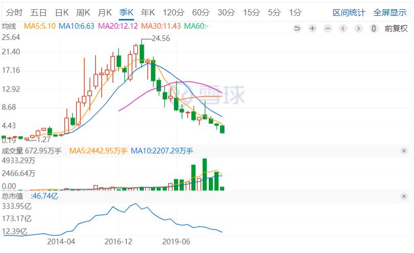Click the last green candlestick on chart
414x253 pixels.
point(222,129)
